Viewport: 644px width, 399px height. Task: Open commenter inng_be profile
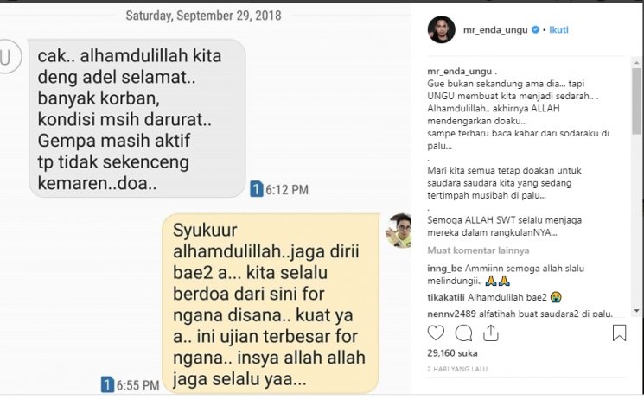tap(444, 269)
